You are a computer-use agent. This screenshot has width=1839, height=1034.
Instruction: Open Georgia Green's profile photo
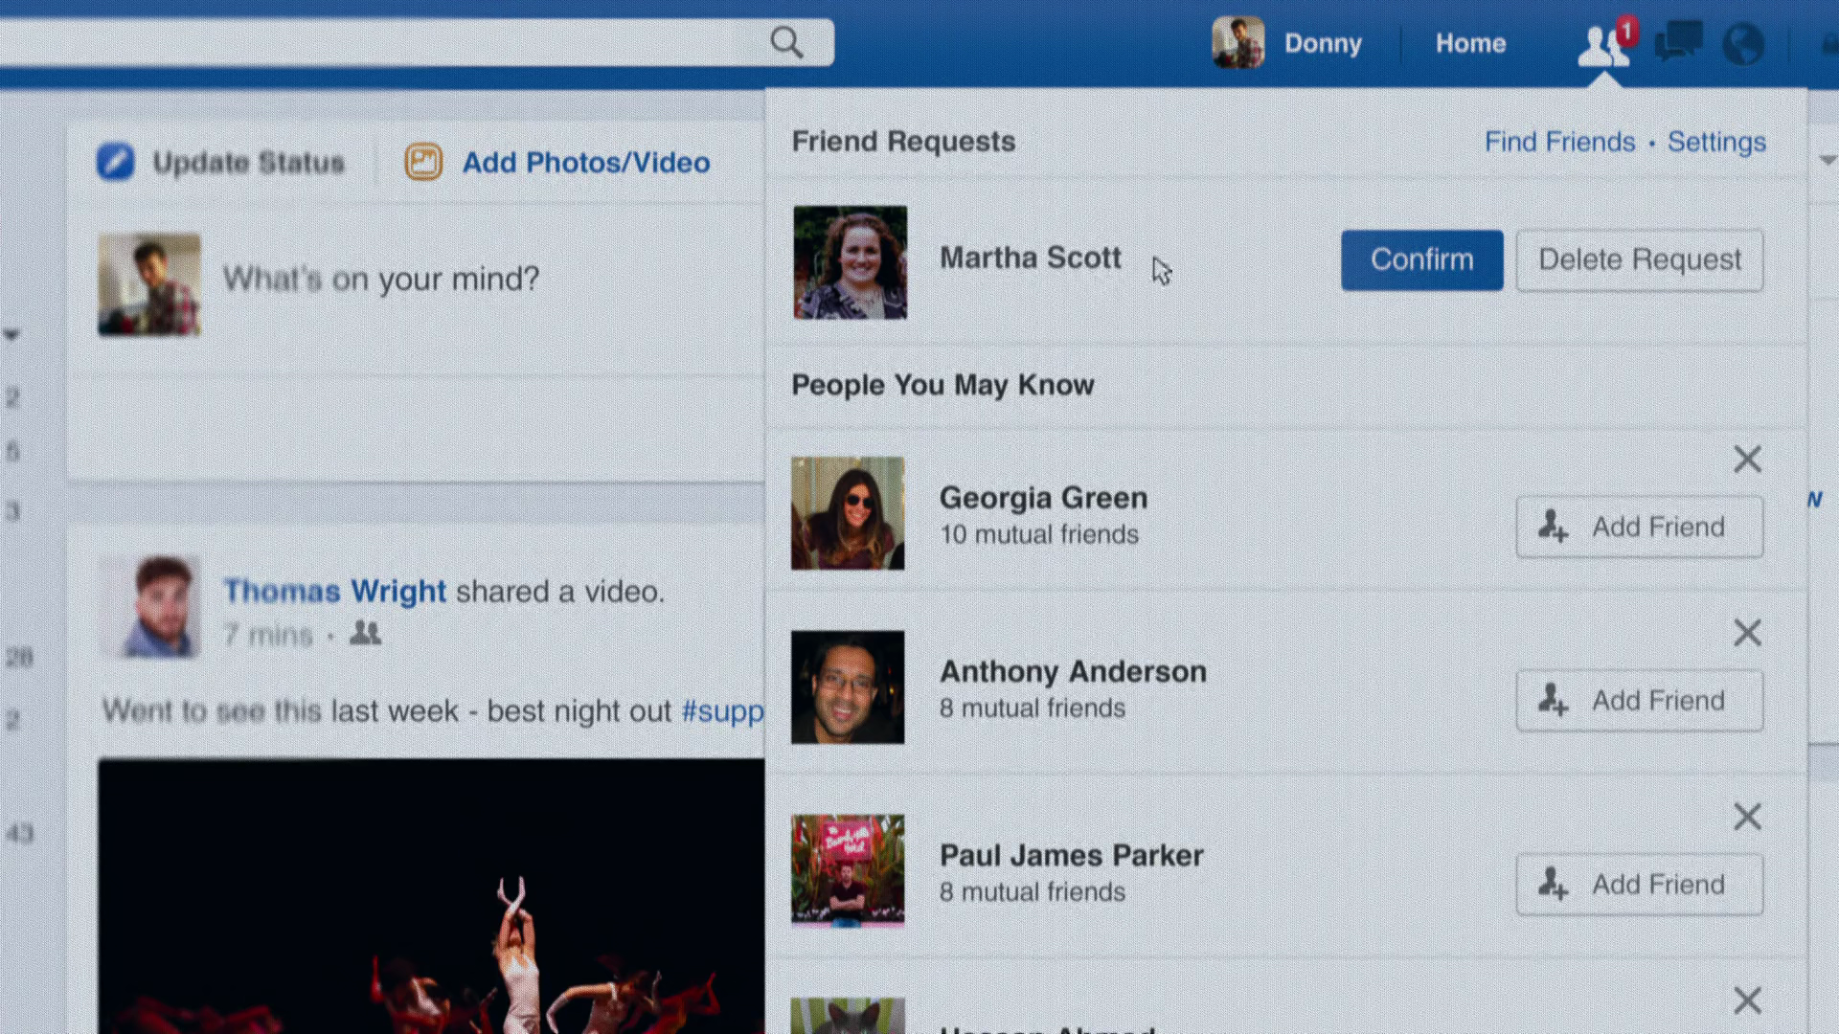[848, 513]
